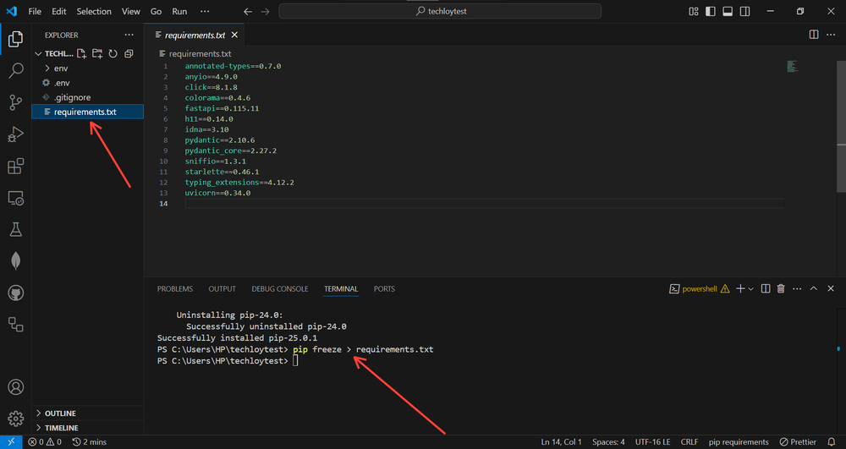
Task: Click the techloytest command center search box
Action: 440,12
